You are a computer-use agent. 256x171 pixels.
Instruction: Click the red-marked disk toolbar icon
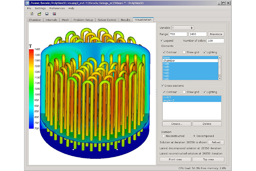(x=54, y=14)
